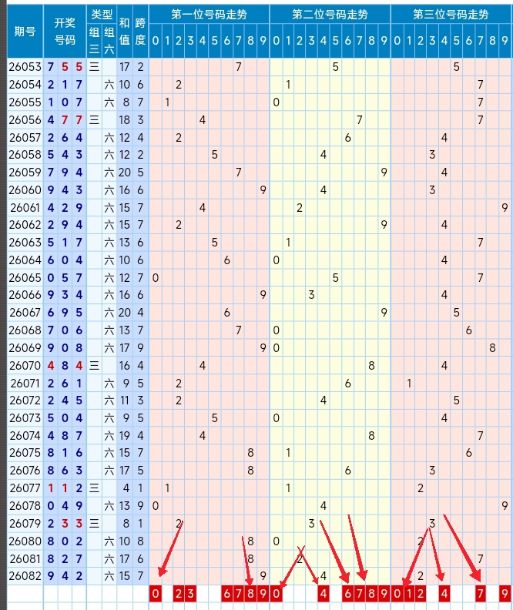
Task: Select issue number 26067
Action: (x=25, y=313)
